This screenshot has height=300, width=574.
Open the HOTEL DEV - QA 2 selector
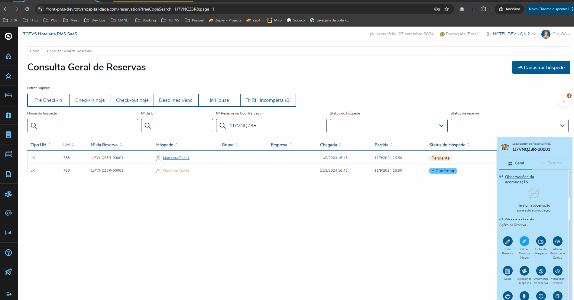click(511, 34)
